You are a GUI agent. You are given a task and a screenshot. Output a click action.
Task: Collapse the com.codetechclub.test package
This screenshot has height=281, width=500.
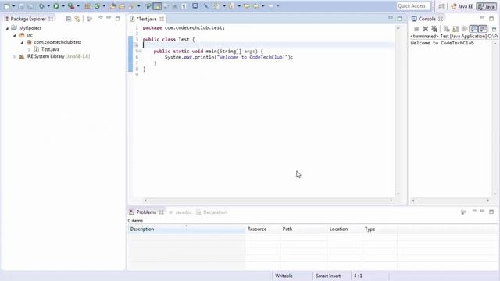[22, 42]
